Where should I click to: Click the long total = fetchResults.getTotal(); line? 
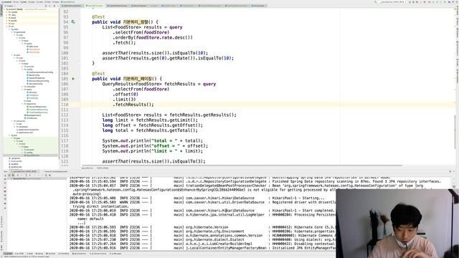(x=150, y=130)
